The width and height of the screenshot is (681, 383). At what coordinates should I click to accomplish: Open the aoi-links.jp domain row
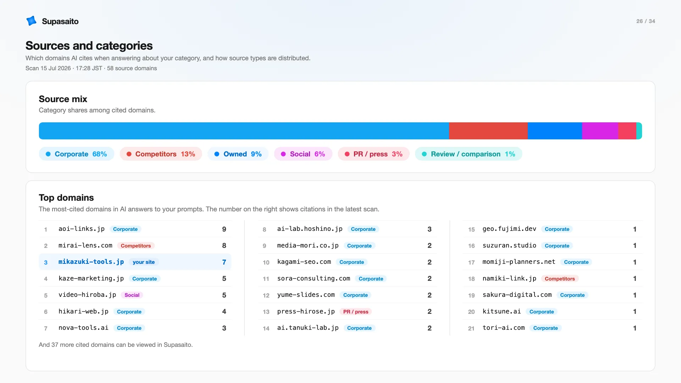(x=135, y=229)
